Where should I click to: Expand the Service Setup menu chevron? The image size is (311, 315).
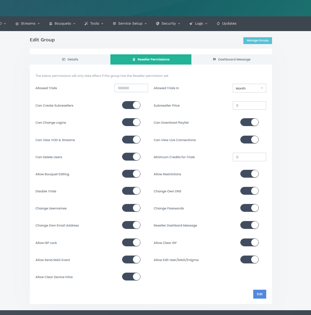point(146,24)
